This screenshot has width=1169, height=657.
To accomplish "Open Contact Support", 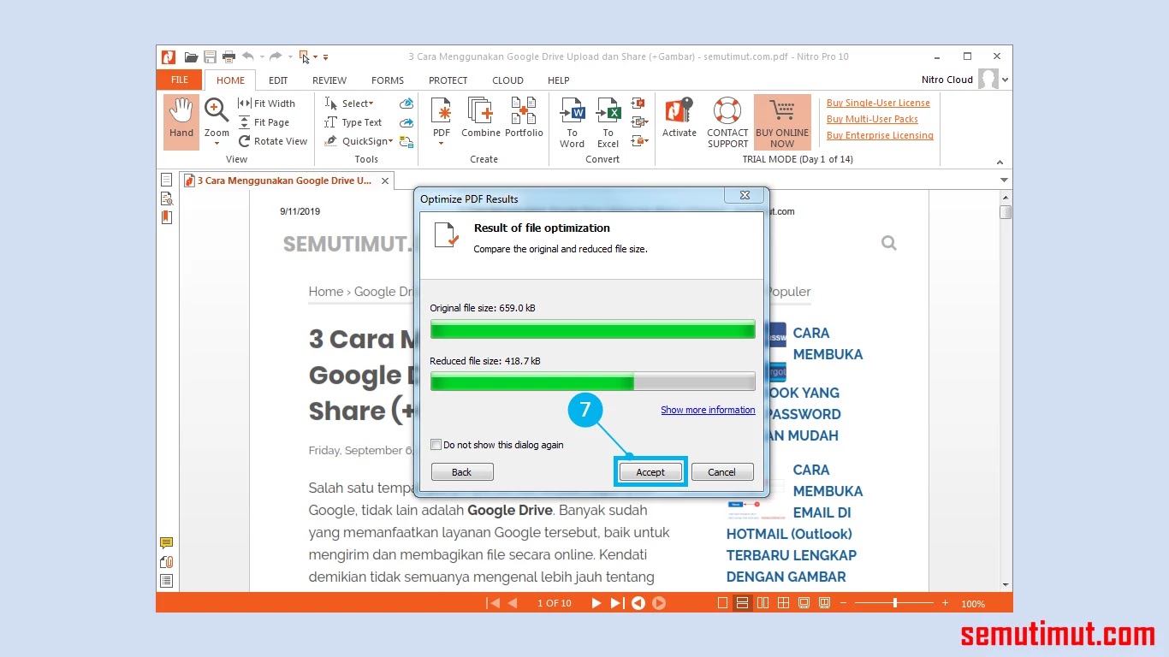I will pos(727,121).
